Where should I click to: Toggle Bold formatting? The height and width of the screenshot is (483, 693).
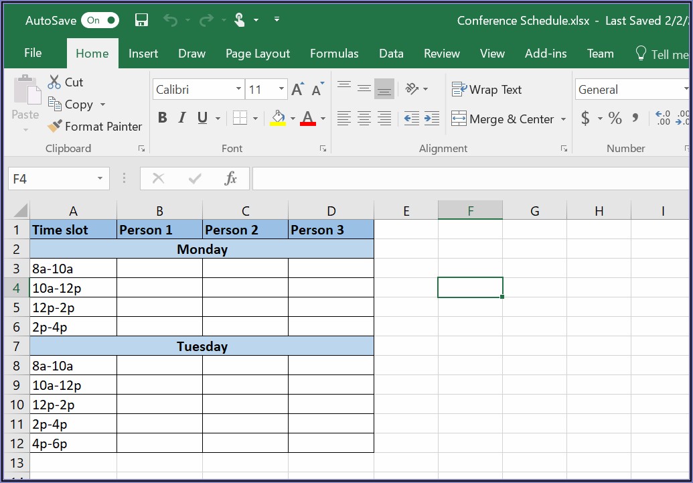click(x=162, y=119)
